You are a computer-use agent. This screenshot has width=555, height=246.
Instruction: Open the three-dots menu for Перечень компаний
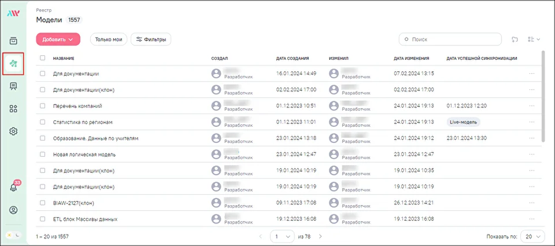(x=532, y=106)
